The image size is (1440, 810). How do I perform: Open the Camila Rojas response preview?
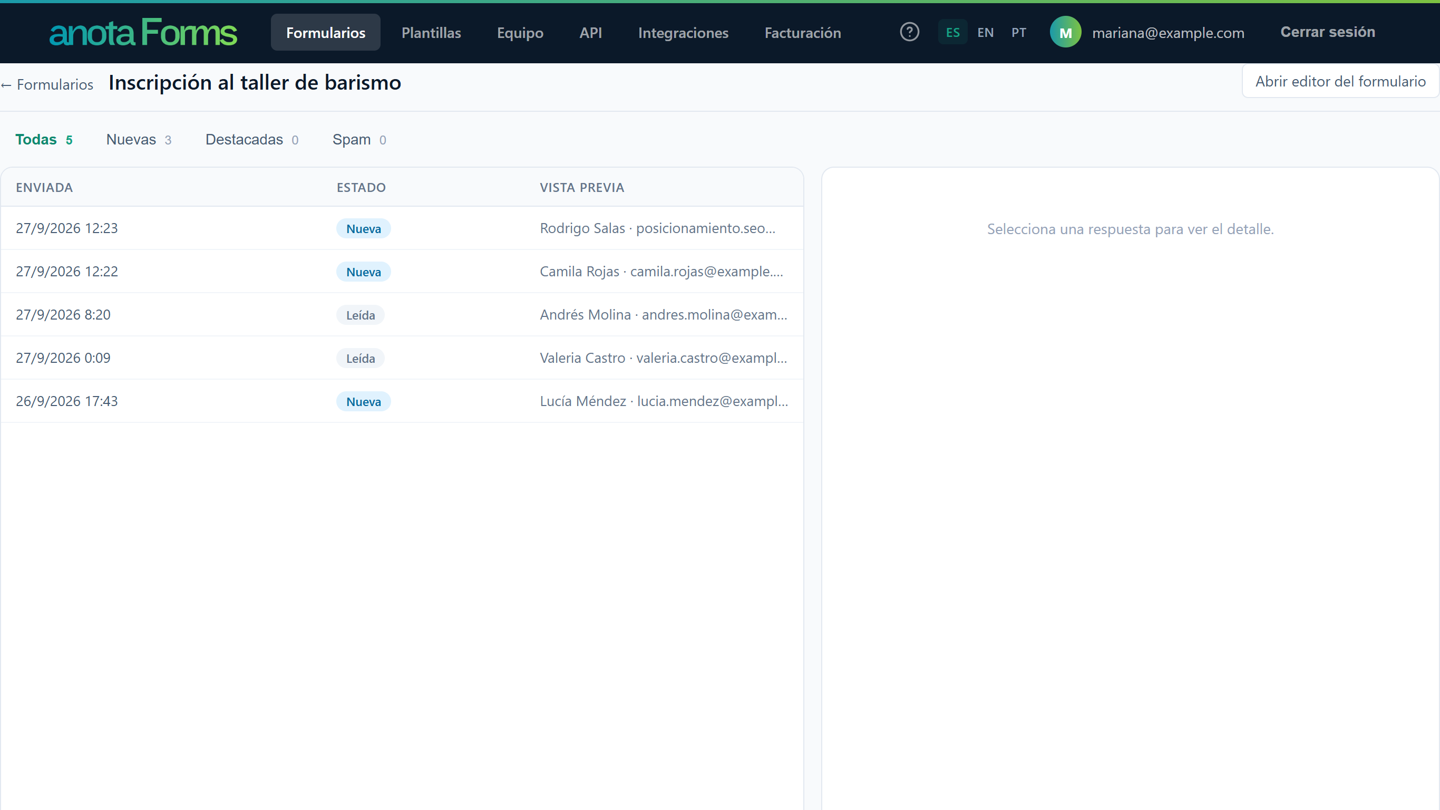(x=661, y=271)
